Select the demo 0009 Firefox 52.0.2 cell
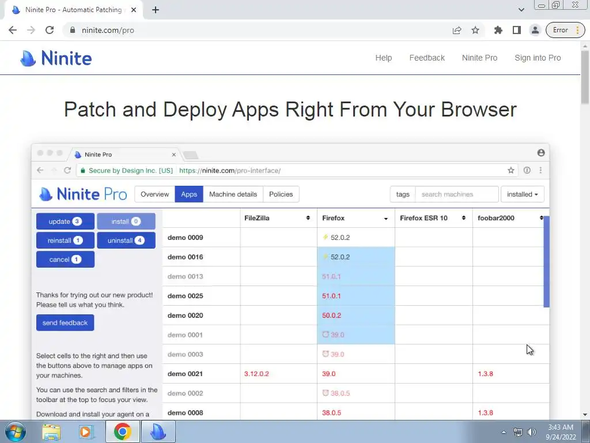The height and width of the screenshot is (443, 590). pos(356,237)
